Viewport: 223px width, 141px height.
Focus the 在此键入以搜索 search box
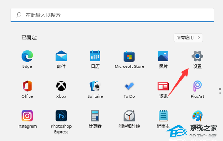112,15
